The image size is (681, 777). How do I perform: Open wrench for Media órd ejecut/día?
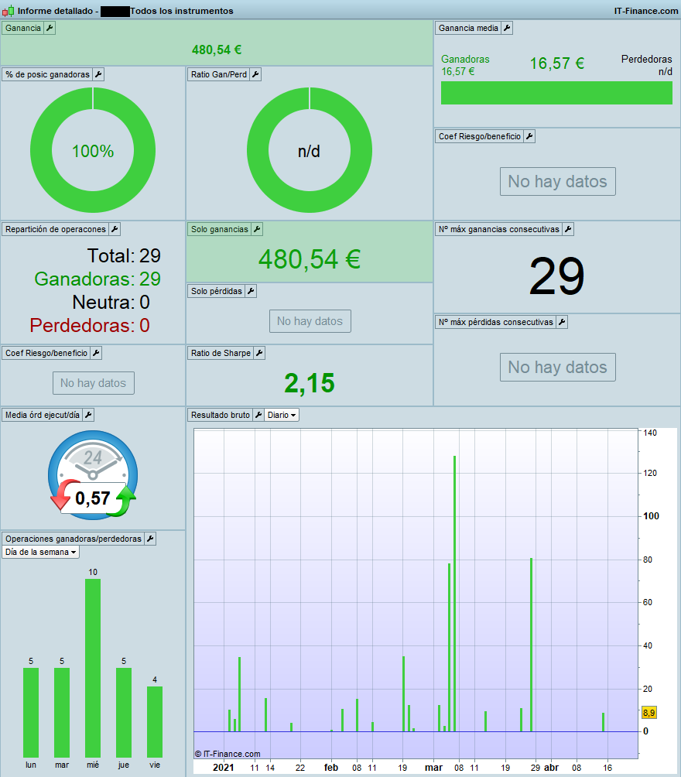(88, 416)
